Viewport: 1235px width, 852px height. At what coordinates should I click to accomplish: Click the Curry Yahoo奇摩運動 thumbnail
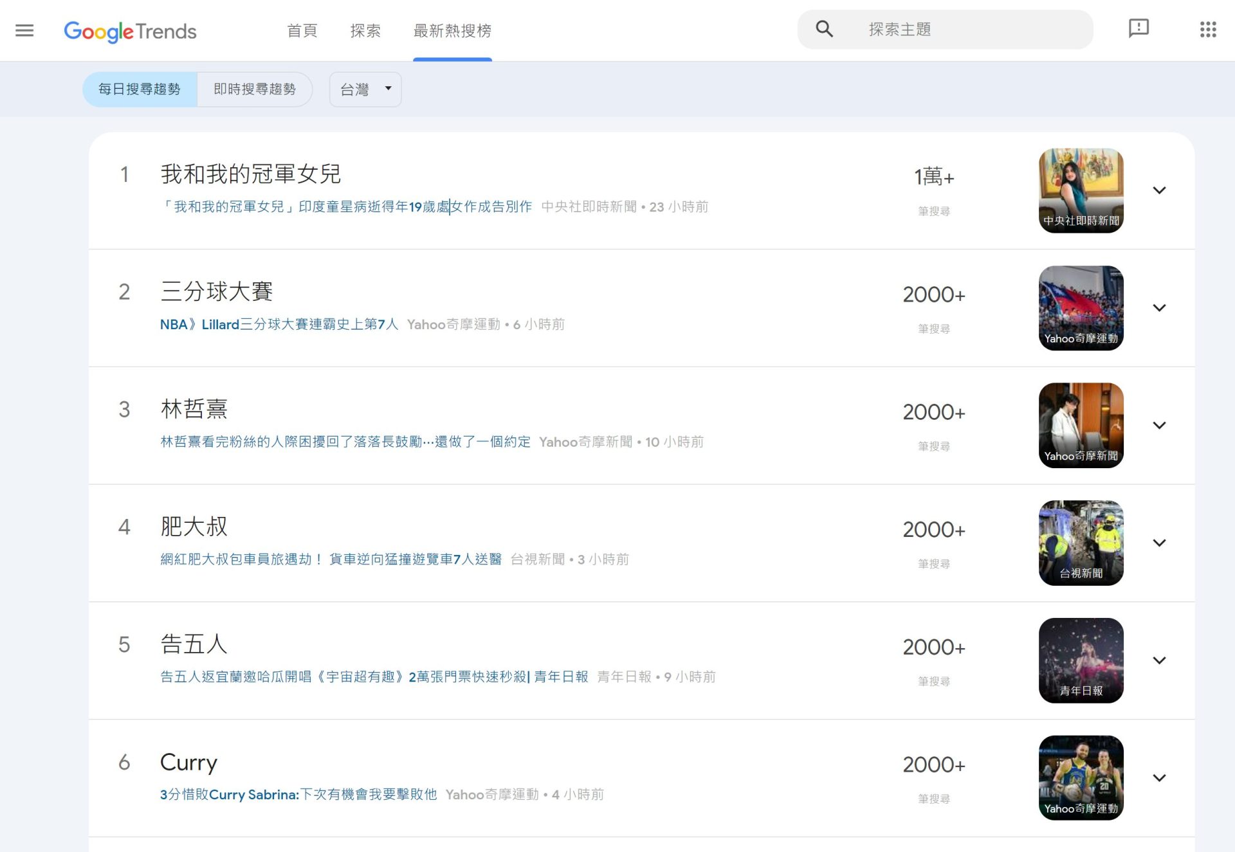point(1081,777)
